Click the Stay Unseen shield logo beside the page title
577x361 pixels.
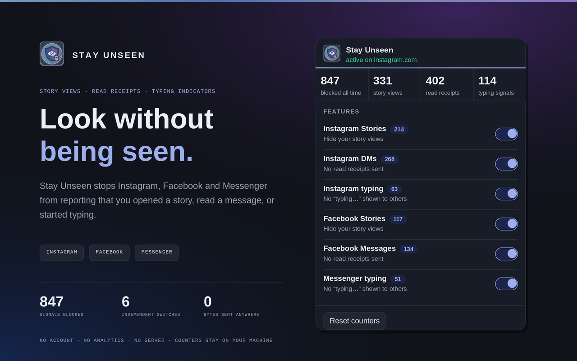52,54
